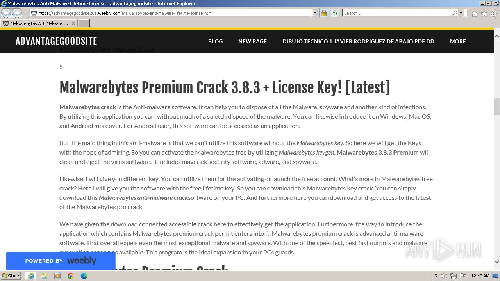Viewport: 500px width, 281px height.
Task: Click the address bar URL field
Action: click(x=175, y=13)
